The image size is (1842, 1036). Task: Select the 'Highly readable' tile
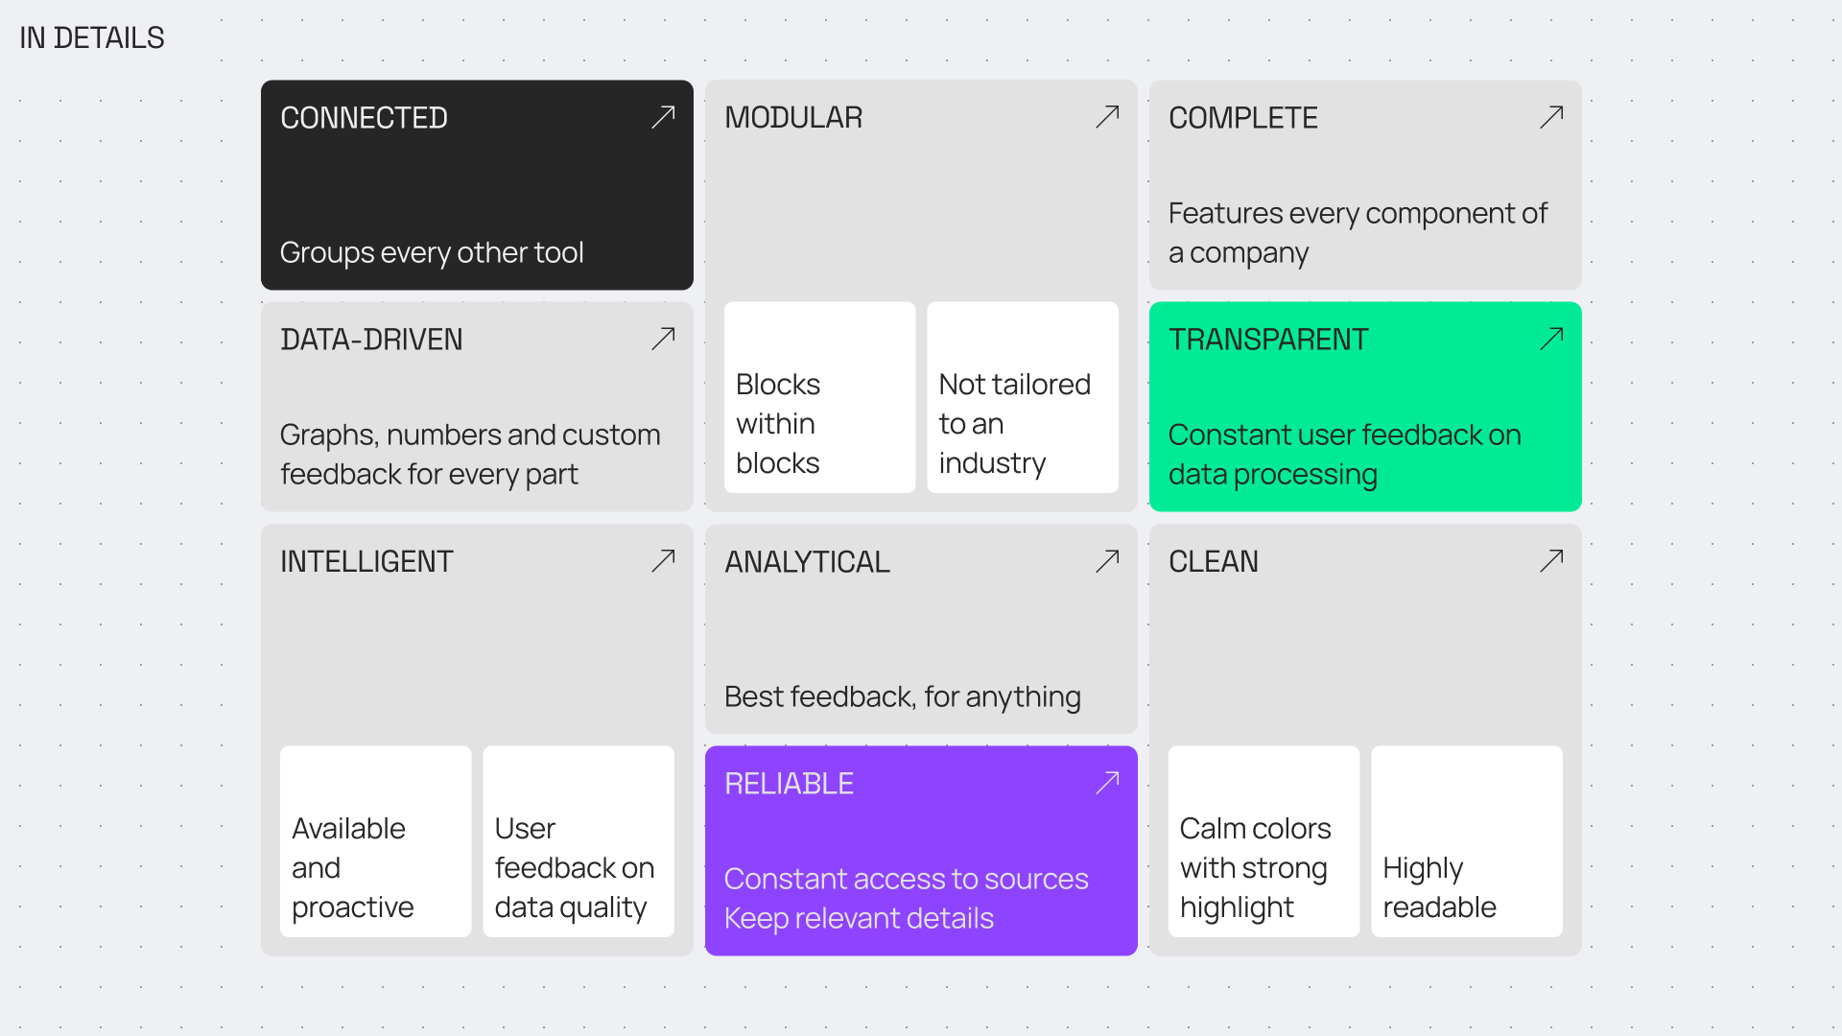coord(1467,841)
